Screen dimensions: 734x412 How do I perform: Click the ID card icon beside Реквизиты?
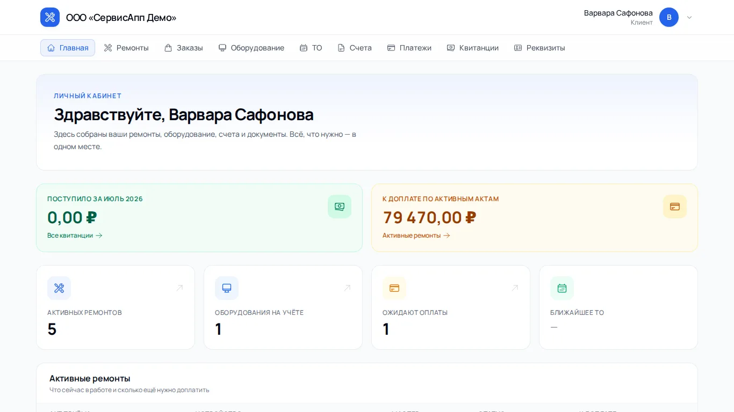click(x=518, y=48)
